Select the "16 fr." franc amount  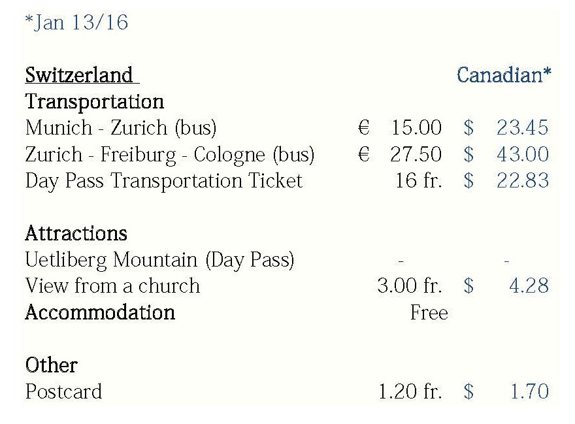point(418,181)
